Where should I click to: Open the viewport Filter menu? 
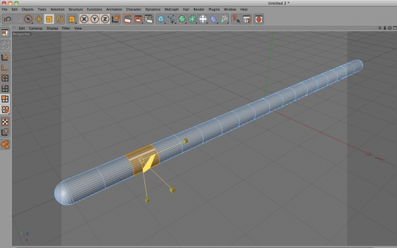66,28
